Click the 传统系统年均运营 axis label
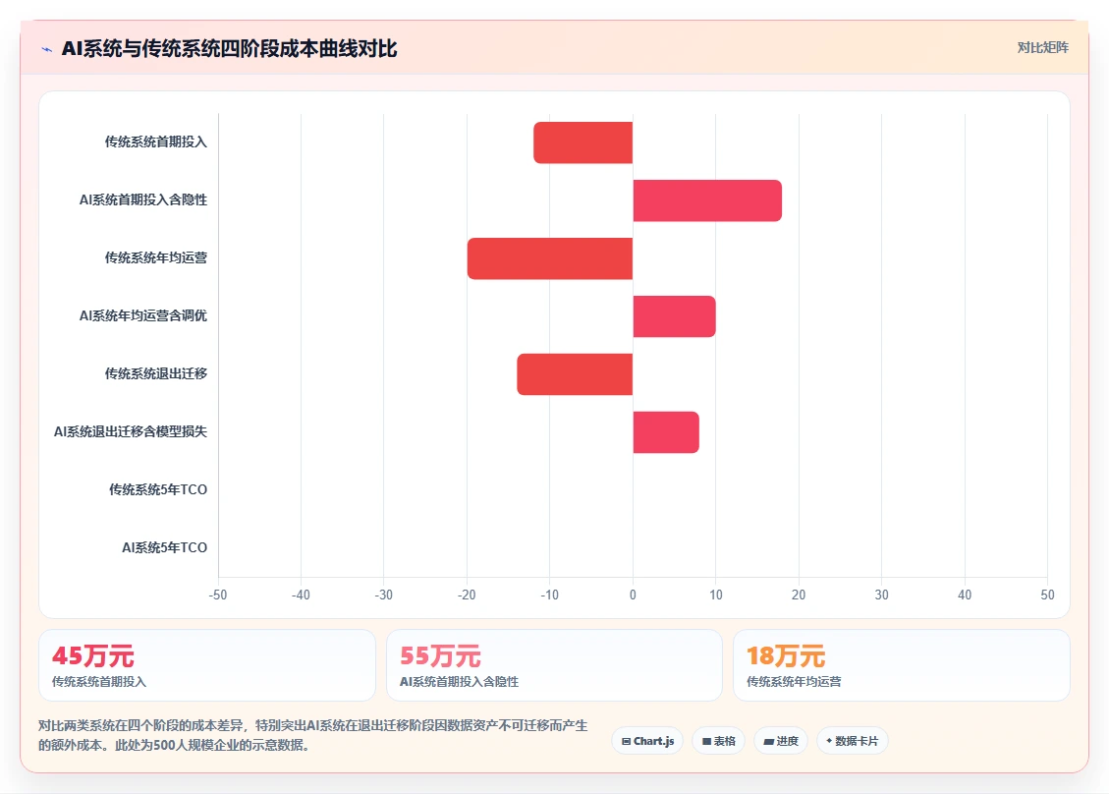This screenshot has height=794, width=1109. (155, 257)
